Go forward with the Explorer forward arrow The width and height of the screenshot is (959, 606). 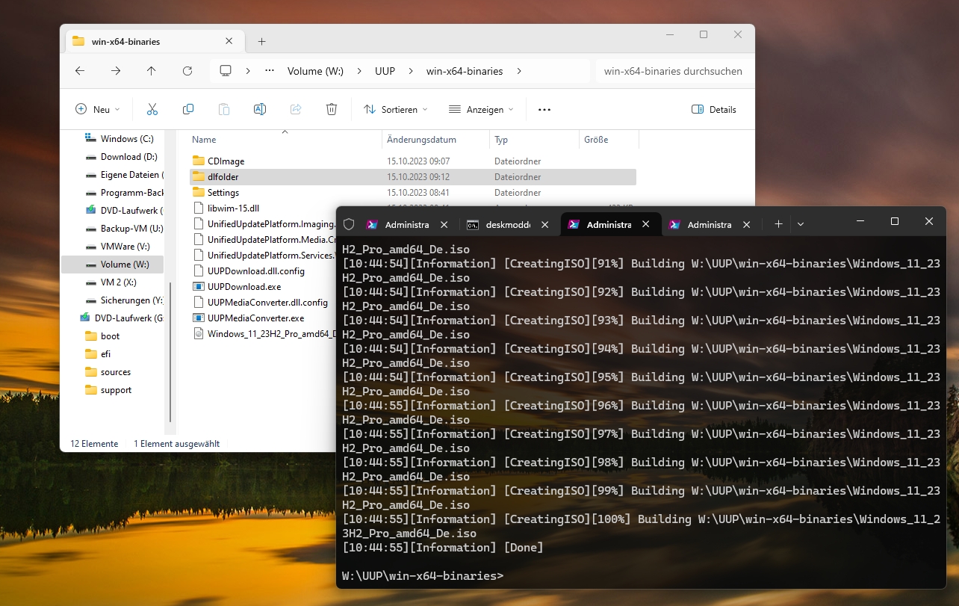click(116, 71)
